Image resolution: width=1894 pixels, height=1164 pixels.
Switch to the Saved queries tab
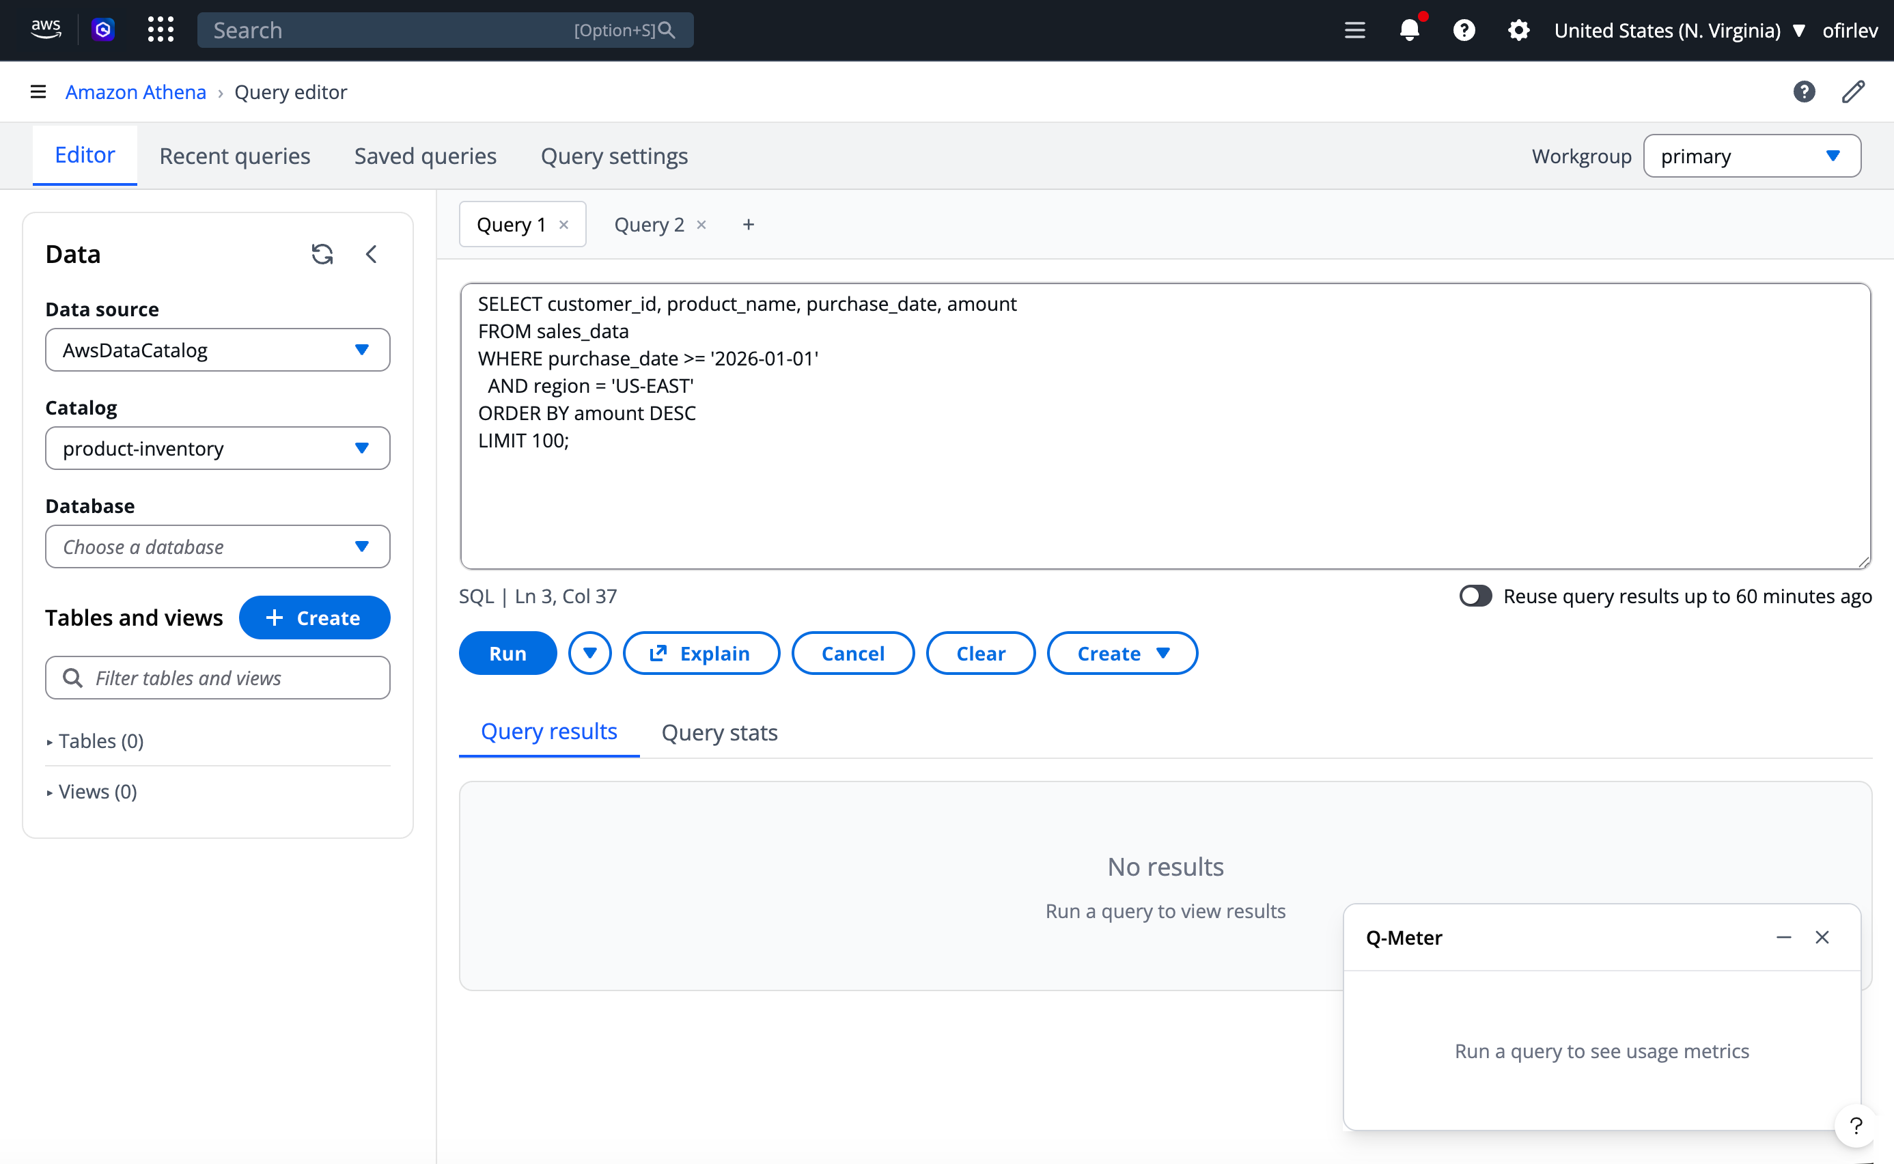pos(425,156)
